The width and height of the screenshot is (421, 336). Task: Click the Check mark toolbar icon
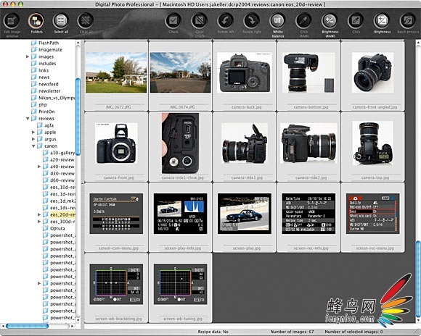pos(173,20)
